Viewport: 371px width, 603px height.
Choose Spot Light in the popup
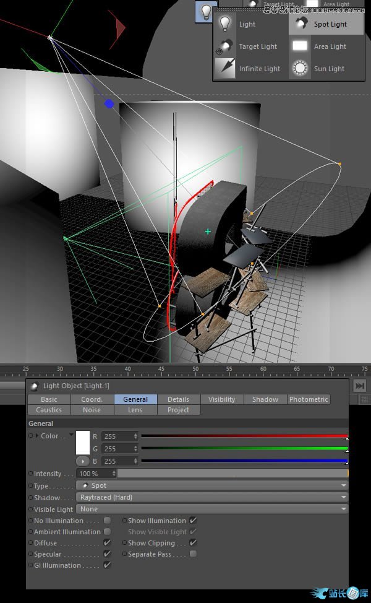tap(330, 24)
